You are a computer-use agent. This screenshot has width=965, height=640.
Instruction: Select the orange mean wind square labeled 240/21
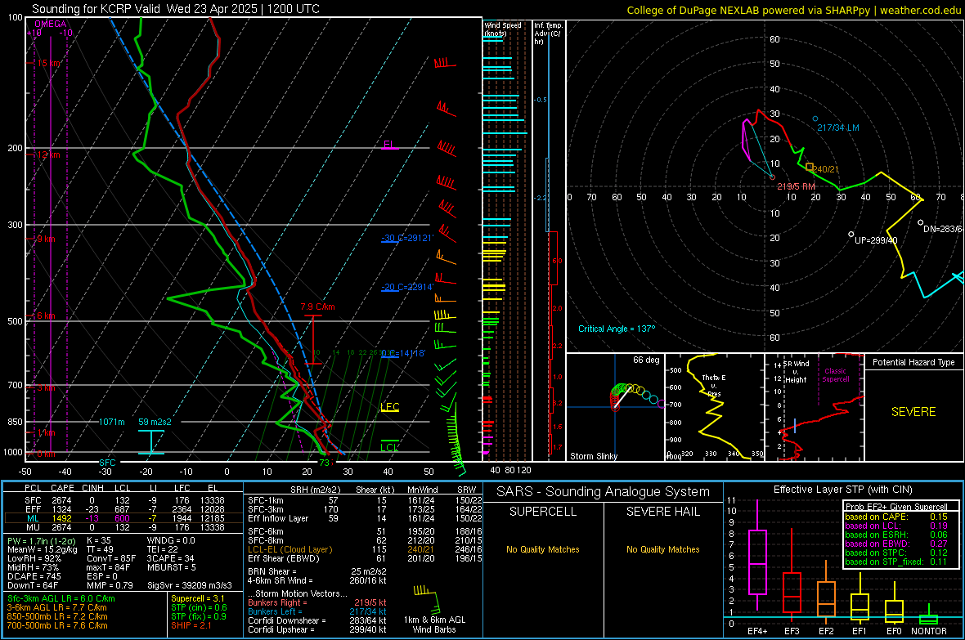click(x=810, y=167)
